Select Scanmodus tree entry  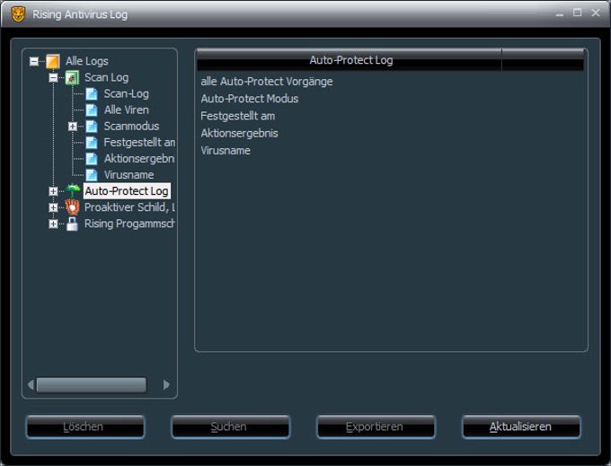[131, 127]
